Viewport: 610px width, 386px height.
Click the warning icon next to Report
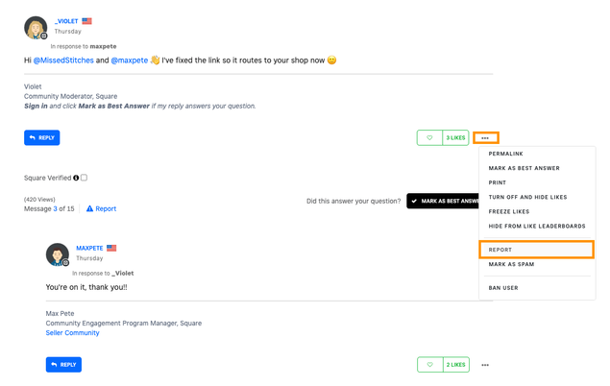89,208
